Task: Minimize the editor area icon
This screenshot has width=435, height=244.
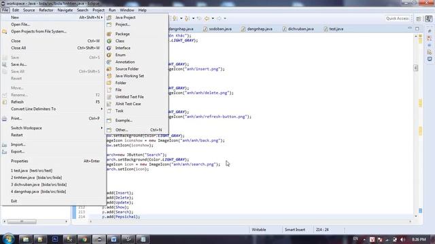Action: 410,28
